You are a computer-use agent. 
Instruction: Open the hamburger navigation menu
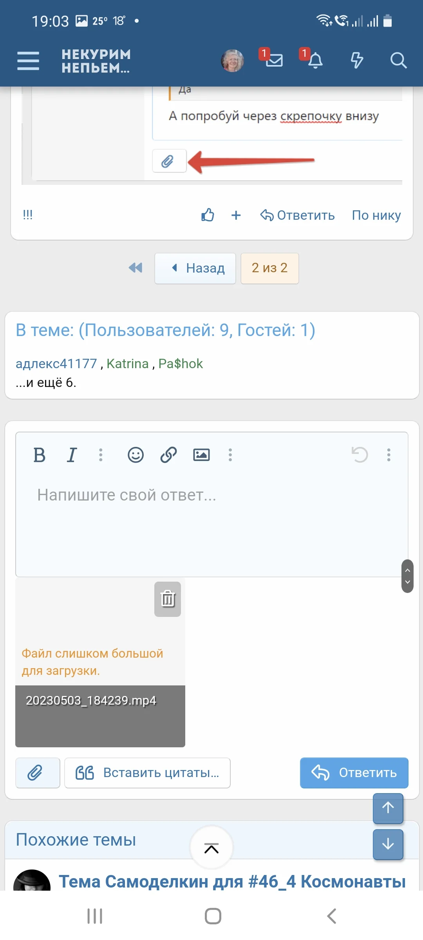coord(28,61)
